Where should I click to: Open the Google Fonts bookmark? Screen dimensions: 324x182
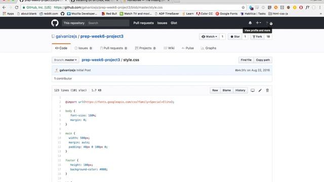click(226, 14)
